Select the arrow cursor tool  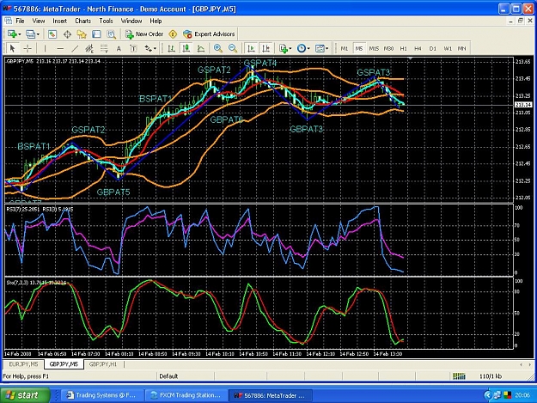coord(13,48)
